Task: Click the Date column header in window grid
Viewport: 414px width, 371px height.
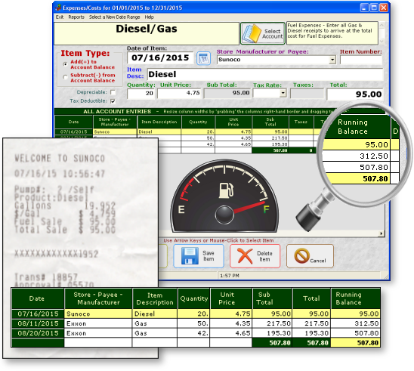Action: coord(74,122)
